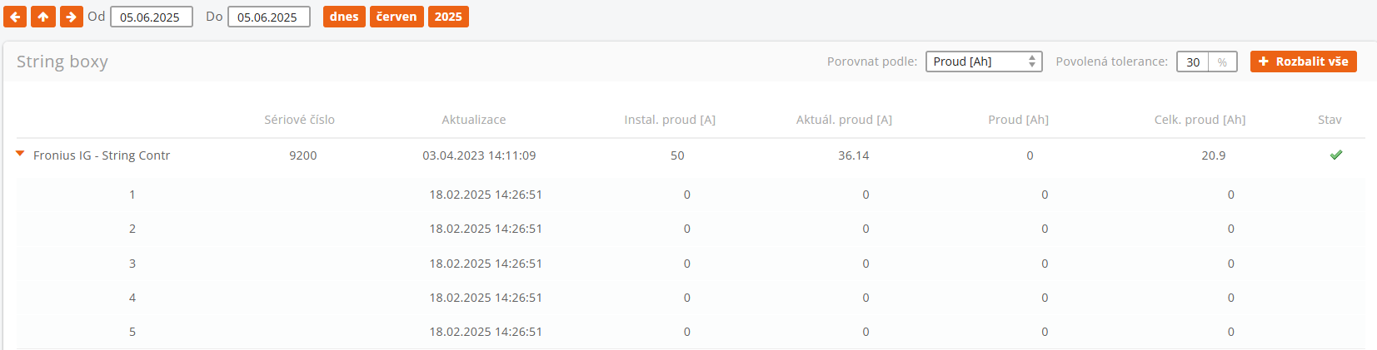Image resolution: width=1377 pixels, height=350 pixels.
Task: Click the right arrow next period button
Action: pyautogui.click(x=72, y=17)
